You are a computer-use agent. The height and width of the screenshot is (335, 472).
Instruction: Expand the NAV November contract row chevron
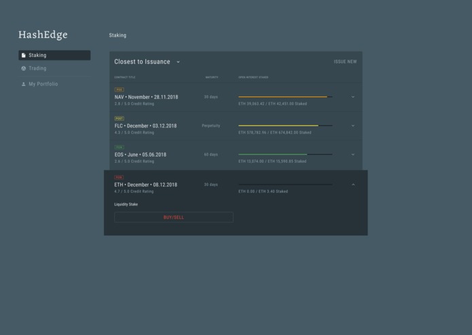tap(352, 97)
